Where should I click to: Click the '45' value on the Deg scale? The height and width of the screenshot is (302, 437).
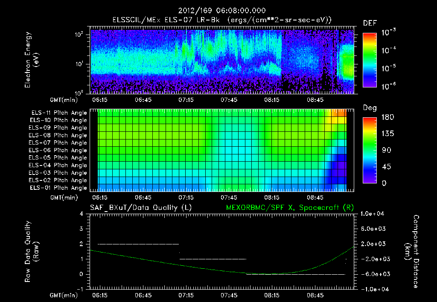pyautogui.click(x=386, y=167)
